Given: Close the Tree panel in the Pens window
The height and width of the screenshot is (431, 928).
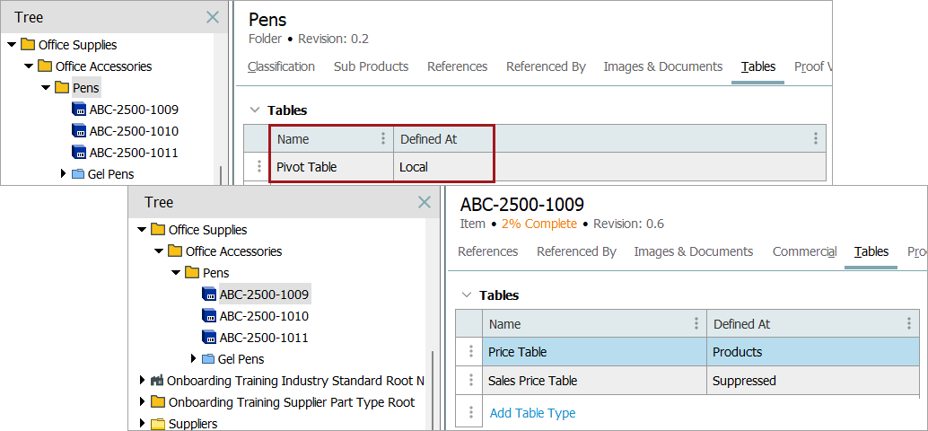Looking at the screenshot, I should click(213, 17).
